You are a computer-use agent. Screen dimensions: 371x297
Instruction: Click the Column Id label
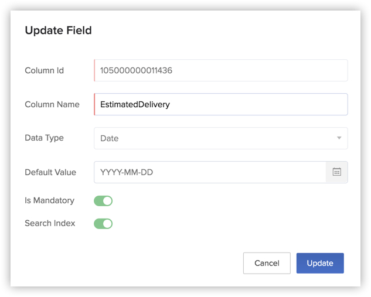(x=44, y=70)
